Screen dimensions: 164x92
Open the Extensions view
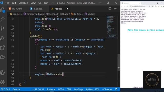(x=3, y=48)
